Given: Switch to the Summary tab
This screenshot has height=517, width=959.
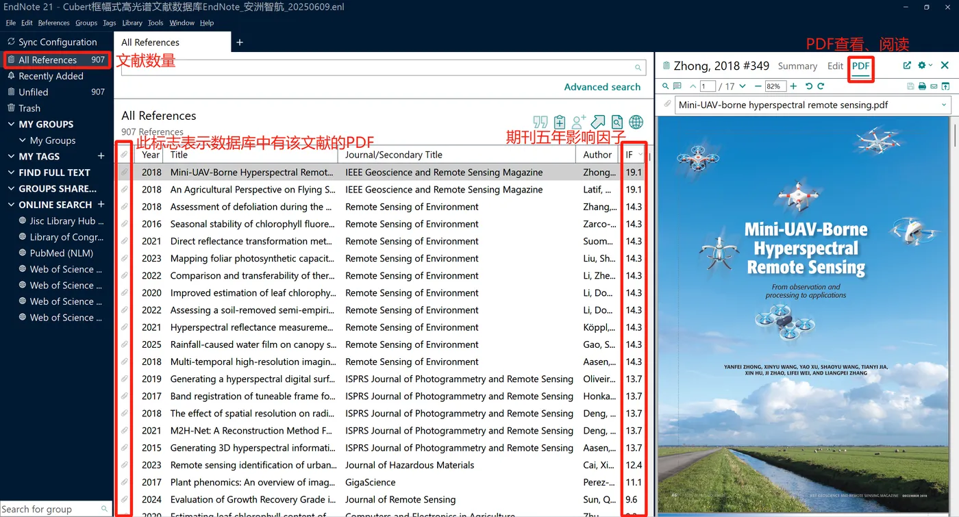Looking at the screenshot, I should tap(797, 66).
